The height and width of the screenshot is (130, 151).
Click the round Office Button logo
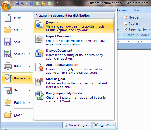[x=6, y=6]
